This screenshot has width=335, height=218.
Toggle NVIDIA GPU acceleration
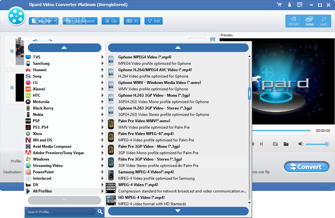pyautogui.click(x=293, y=21)
